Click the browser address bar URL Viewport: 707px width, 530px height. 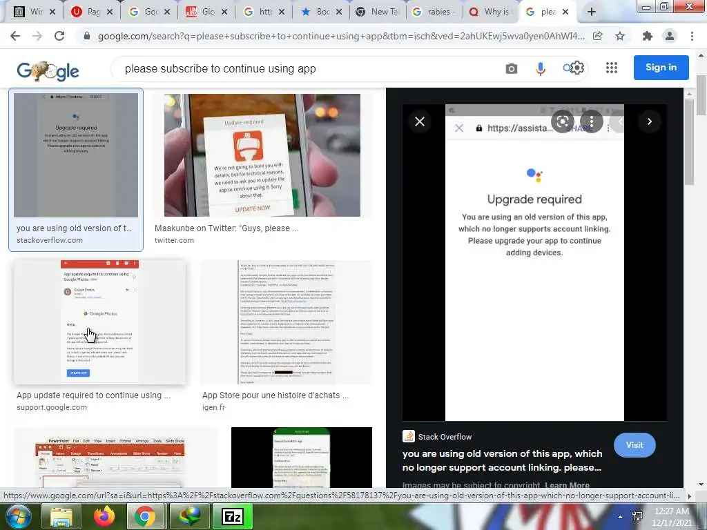(341, 36)
